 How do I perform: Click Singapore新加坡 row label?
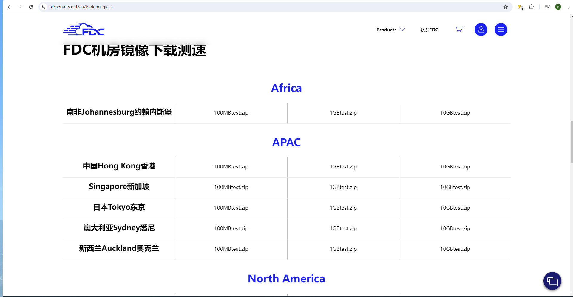coord(119,187)
